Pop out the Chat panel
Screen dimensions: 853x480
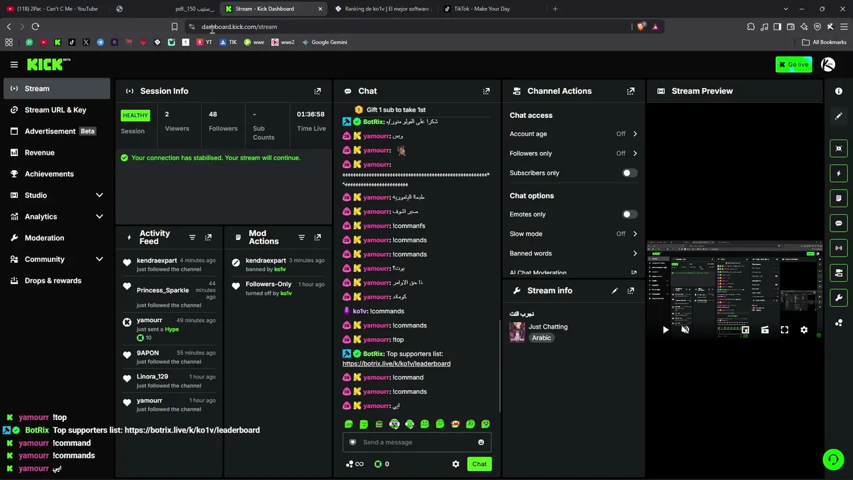point(486,91)
